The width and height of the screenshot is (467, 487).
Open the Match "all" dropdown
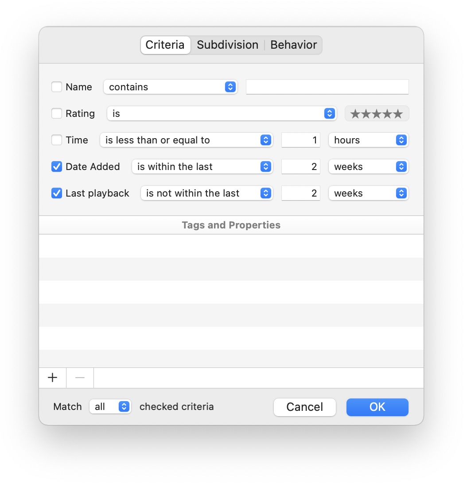[x=110, y=406]
